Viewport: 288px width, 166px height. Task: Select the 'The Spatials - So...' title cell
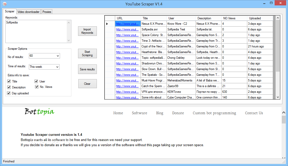154,75
